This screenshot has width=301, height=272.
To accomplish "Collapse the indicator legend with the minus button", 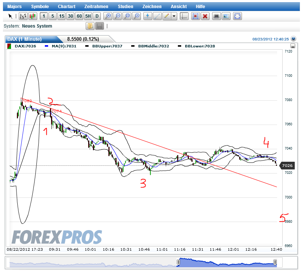I will coord(292,46).
